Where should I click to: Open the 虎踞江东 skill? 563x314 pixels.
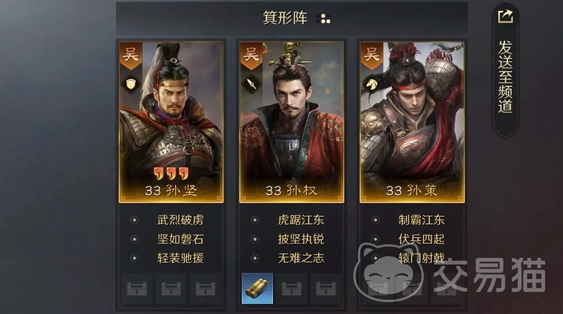[301, 219]
